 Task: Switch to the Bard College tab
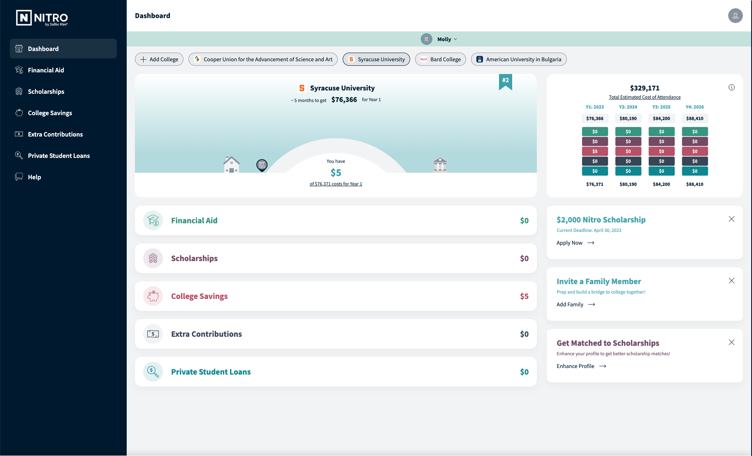441,59
